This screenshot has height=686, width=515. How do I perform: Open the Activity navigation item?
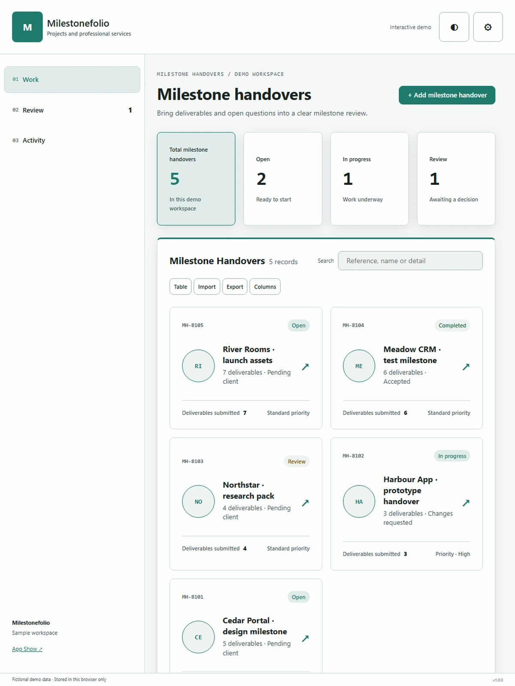tap(72, 140)
